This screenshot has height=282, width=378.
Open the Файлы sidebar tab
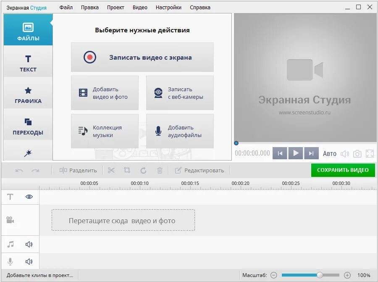(28, 30)
